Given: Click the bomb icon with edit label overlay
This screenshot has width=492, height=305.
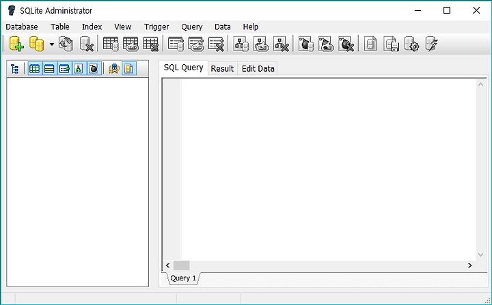Looking at the screenshot, I should 326,44.
